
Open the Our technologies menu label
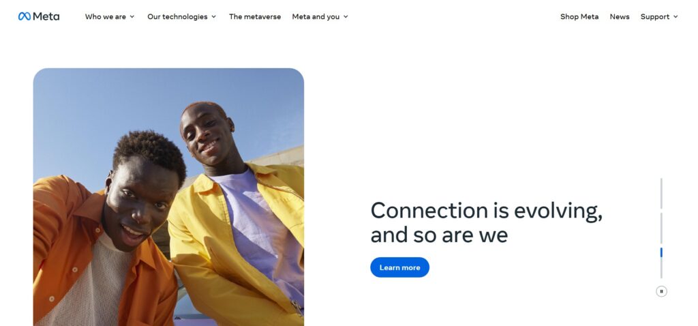pos(177,17)
